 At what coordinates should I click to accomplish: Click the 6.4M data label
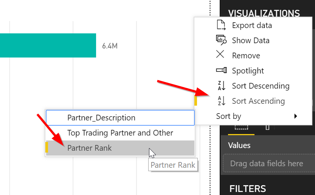click(x=110, y=46)
